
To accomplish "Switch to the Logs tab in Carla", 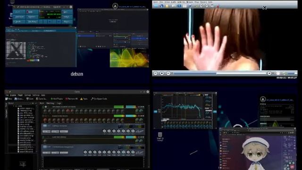I will pos(59,103).
